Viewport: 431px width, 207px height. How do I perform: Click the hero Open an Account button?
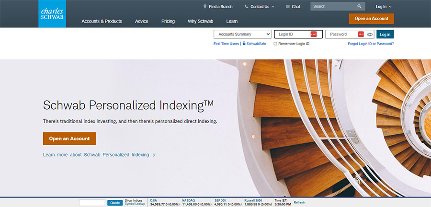tap(69, 138)
